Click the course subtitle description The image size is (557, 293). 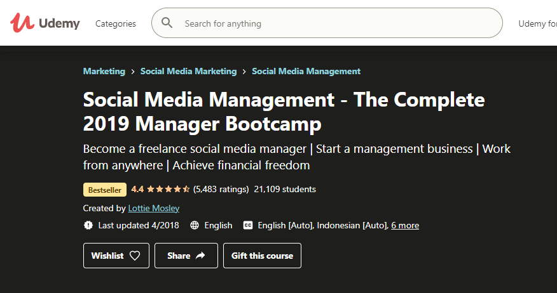coord(297,157)
